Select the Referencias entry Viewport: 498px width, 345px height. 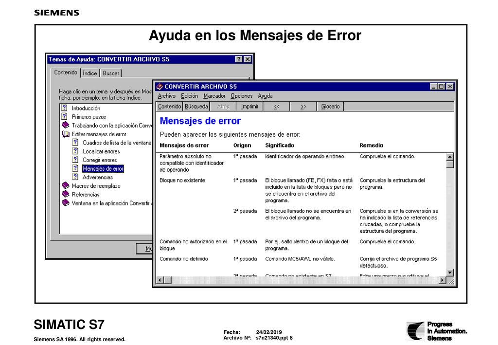[86, 195]
